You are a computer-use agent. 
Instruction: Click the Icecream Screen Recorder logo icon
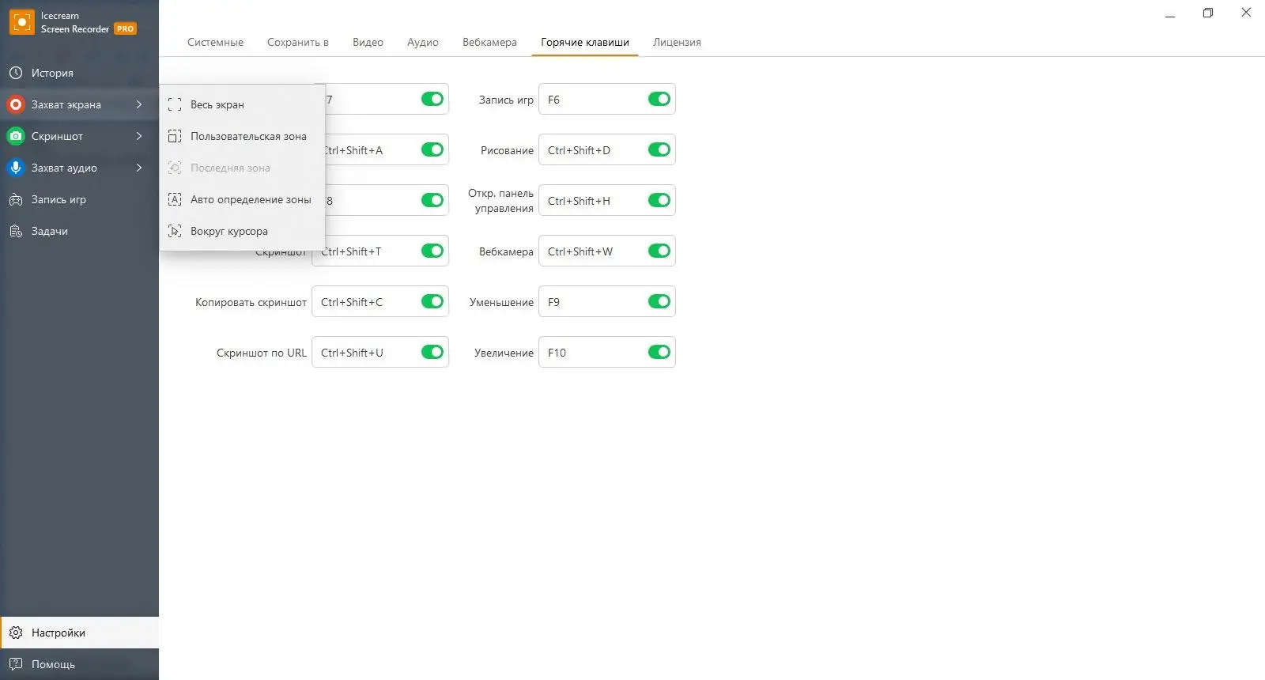22,22
